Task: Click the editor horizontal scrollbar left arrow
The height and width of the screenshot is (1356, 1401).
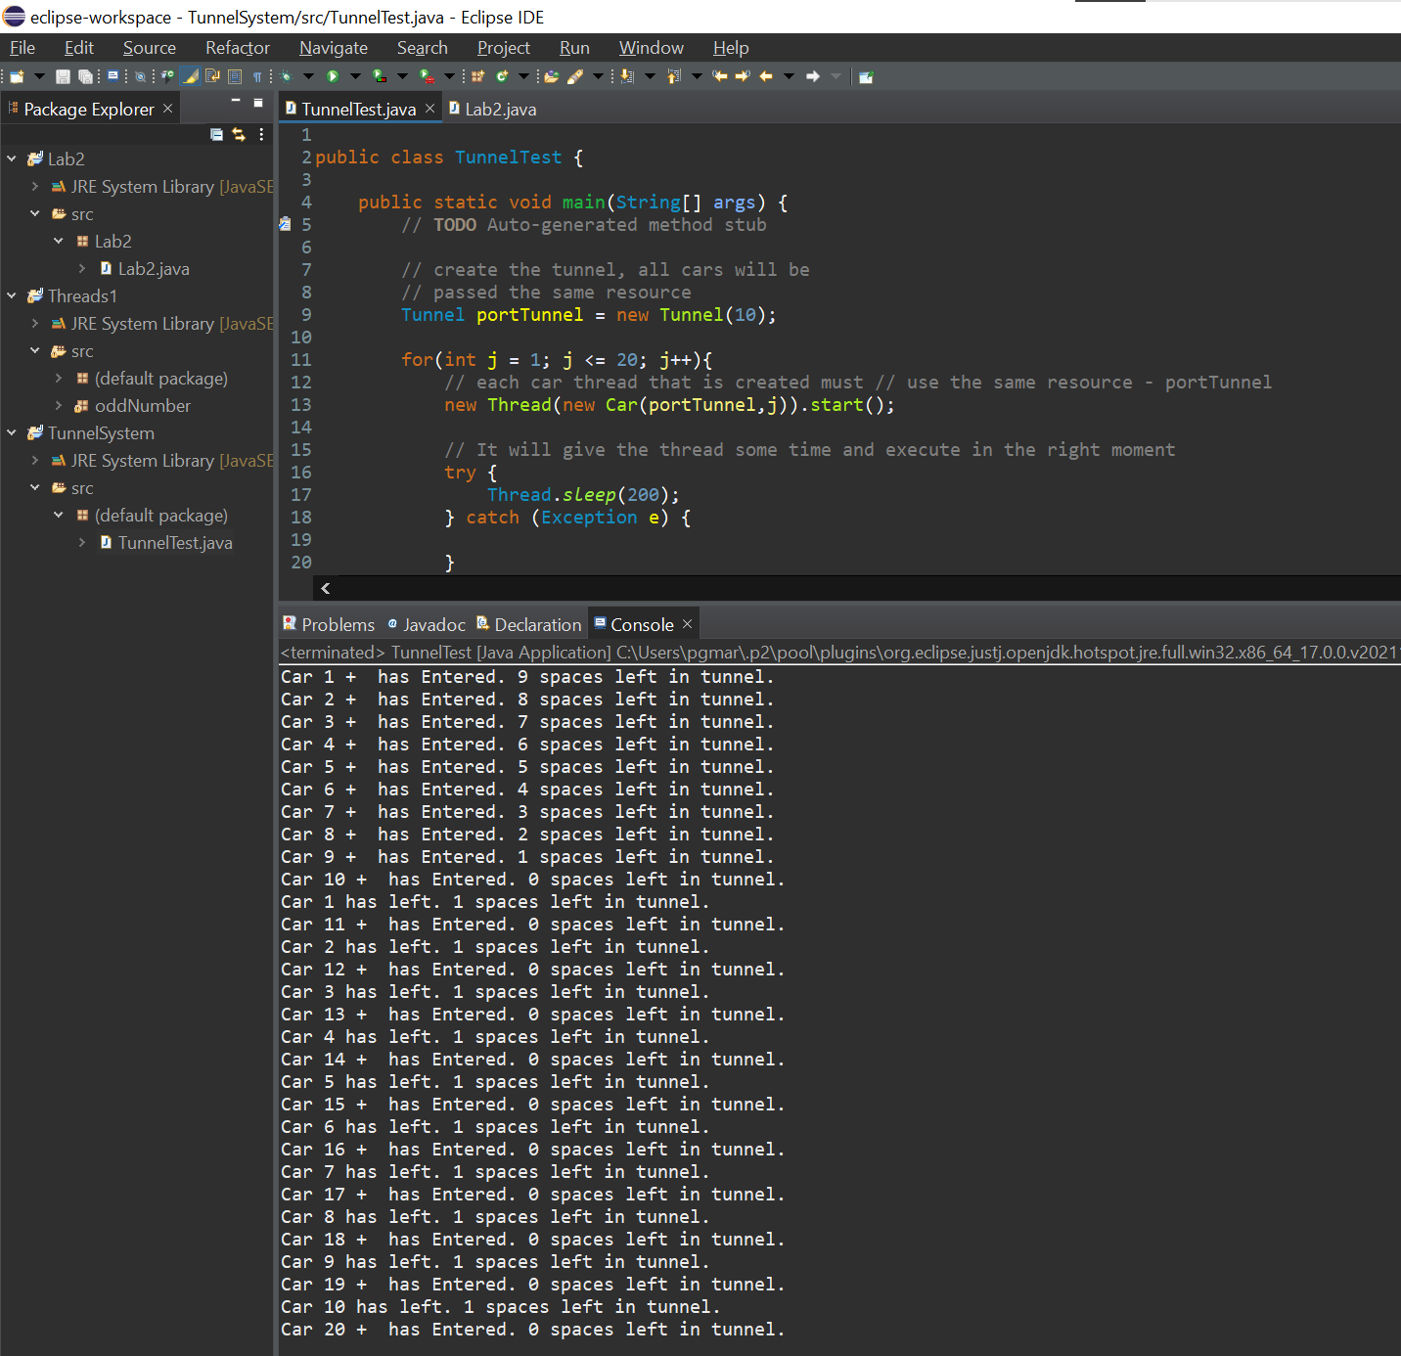Action: tap(326, 588)
